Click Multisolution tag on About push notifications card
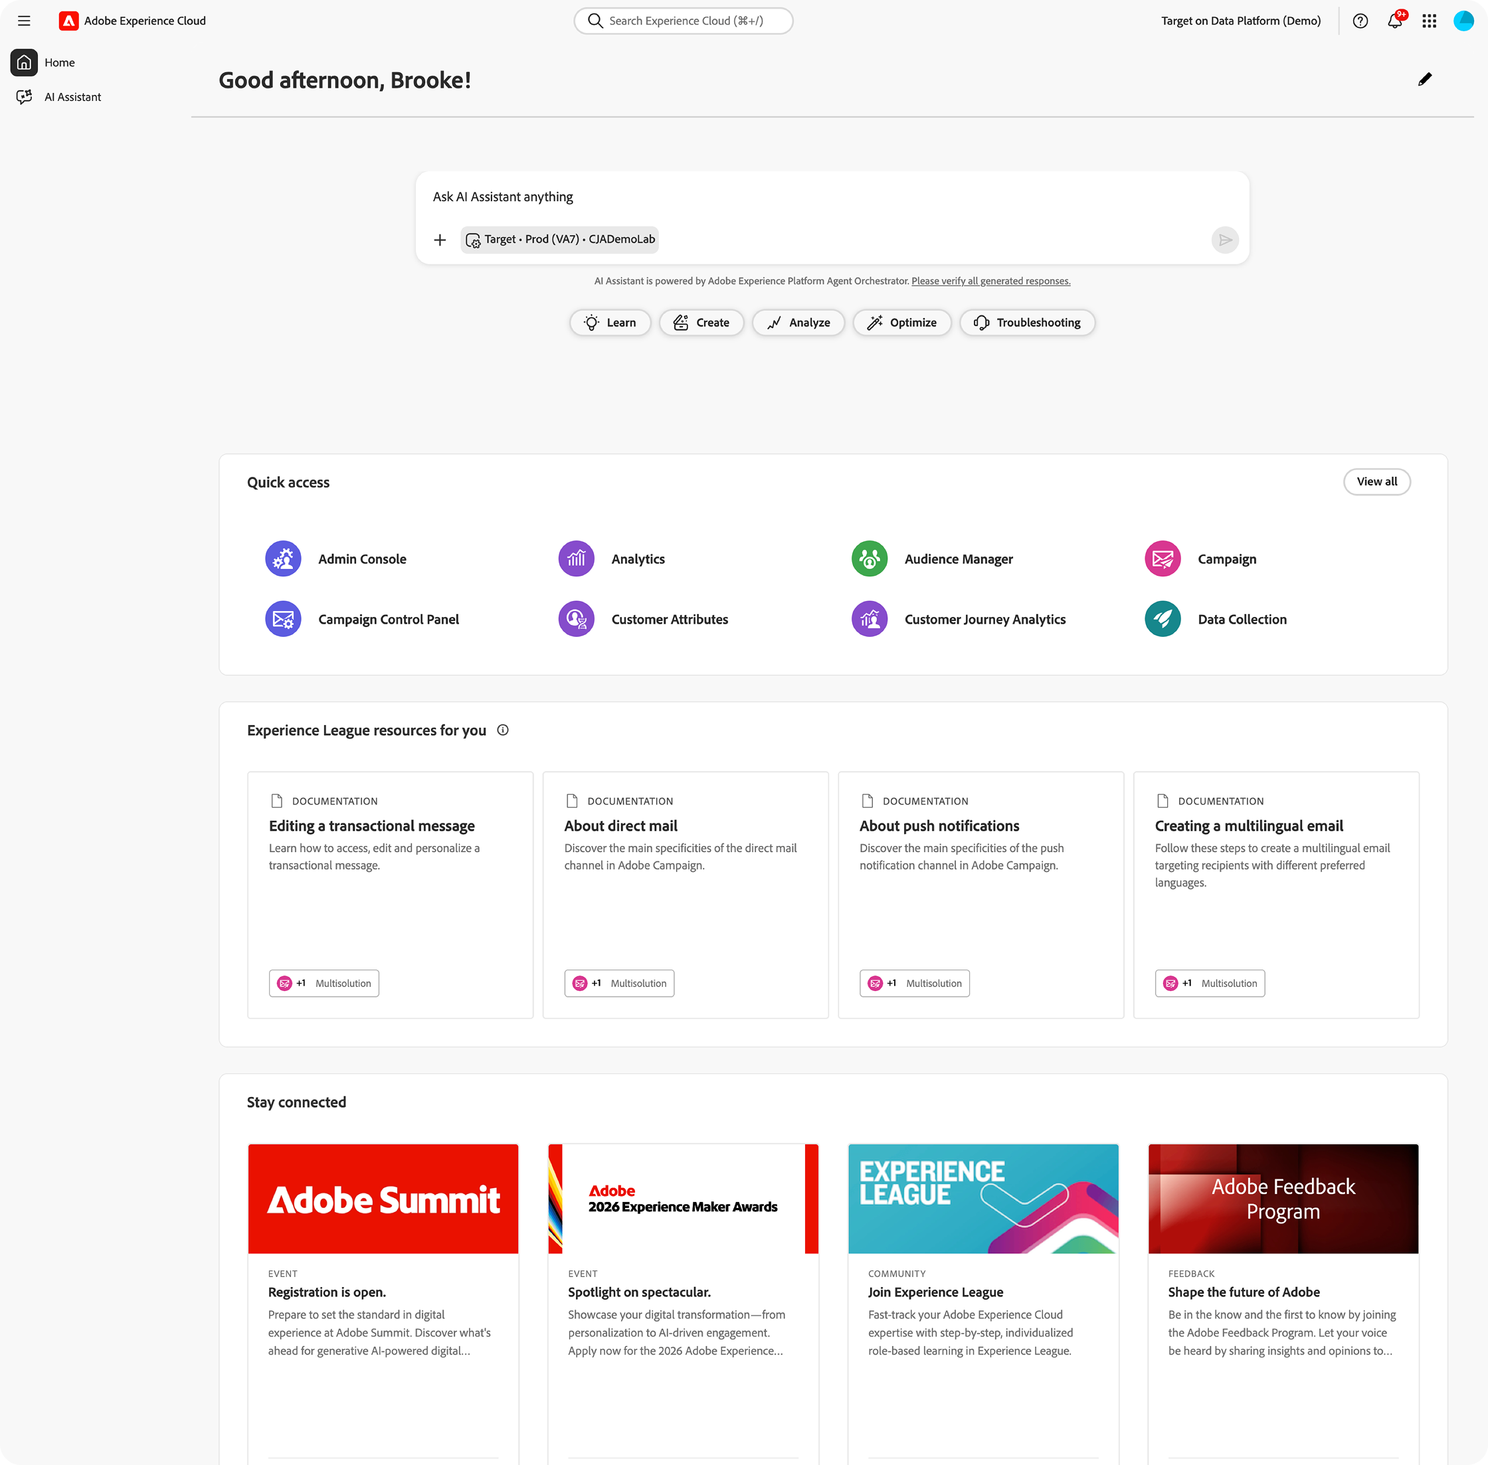 coord(915,984)
